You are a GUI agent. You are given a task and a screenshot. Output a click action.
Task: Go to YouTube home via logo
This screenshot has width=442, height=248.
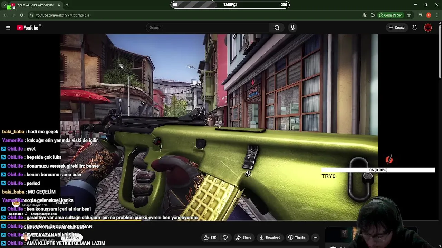[x=27, y=28]
